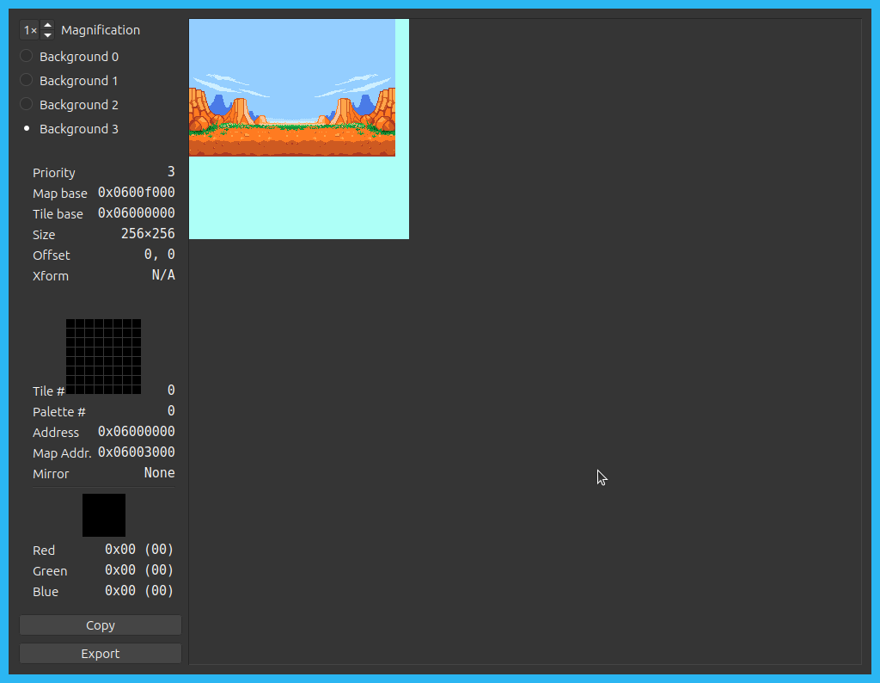Click the Mirror value None
Screen dimensions: 880x683
coord(159,473)
